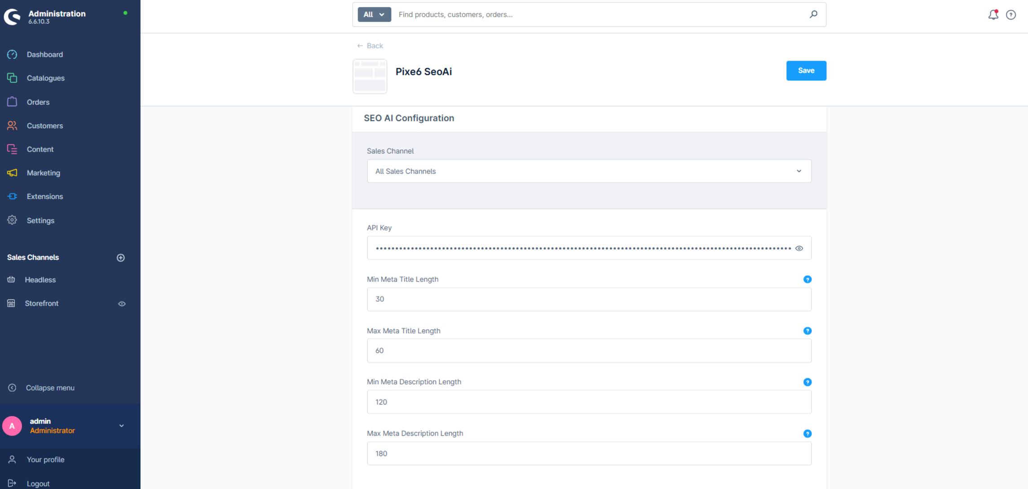Click the Storefront shop icon

tap(11, 303)
